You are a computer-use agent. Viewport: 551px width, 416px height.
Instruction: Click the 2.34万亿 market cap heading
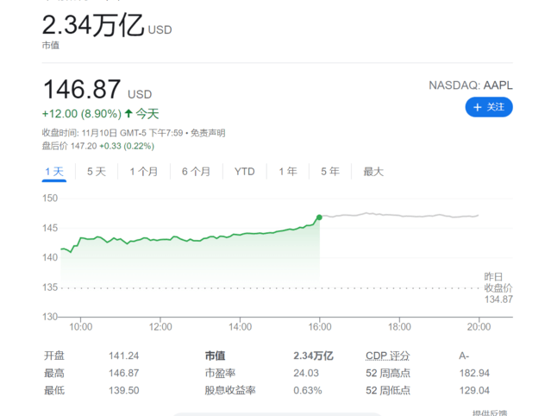tap(93, 26)
